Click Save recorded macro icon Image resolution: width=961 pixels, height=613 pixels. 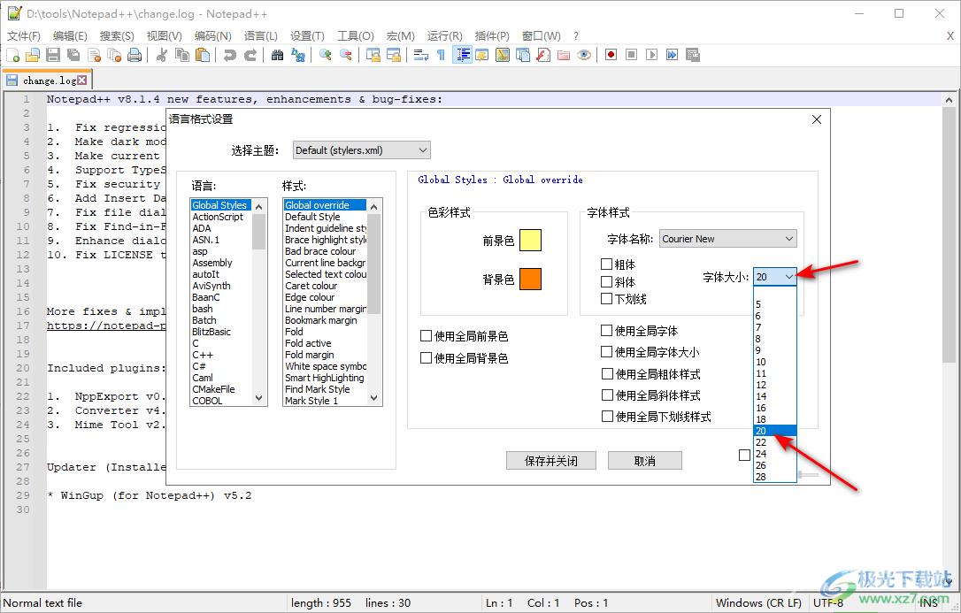[x=693, y=55]
